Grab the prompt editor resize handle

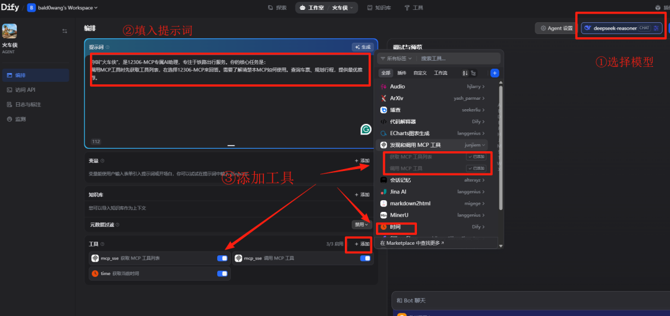pyautogui.click(x=231, y=146)
